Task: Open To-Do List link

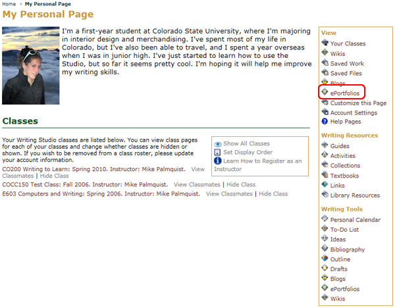Action: 344,230
